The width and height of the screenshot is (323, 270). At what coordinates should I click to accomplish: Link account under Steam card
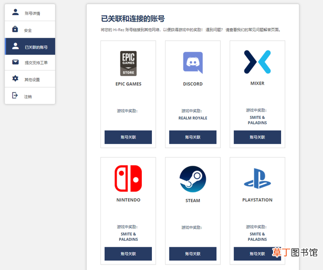[x=193, y=254]
